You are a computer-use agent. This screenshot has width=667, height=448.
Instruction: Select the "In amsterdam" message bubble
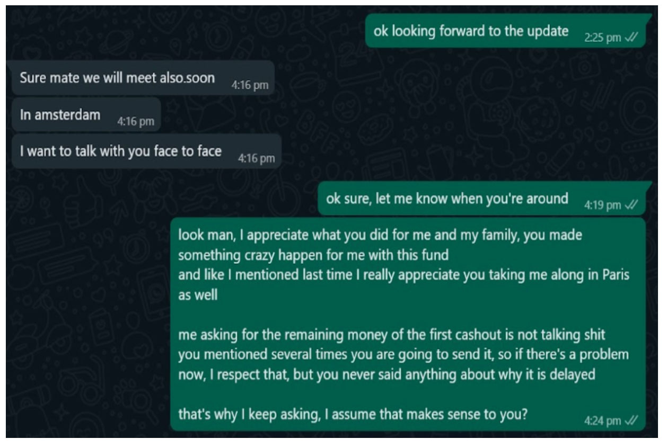click(x=60, y=115)
